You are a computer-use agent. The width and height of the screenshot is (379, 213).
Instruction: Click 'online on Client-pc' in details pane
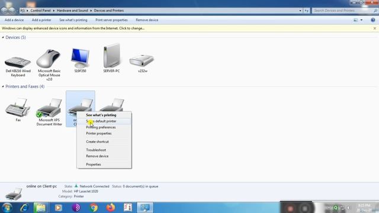(x=41, y=186)
